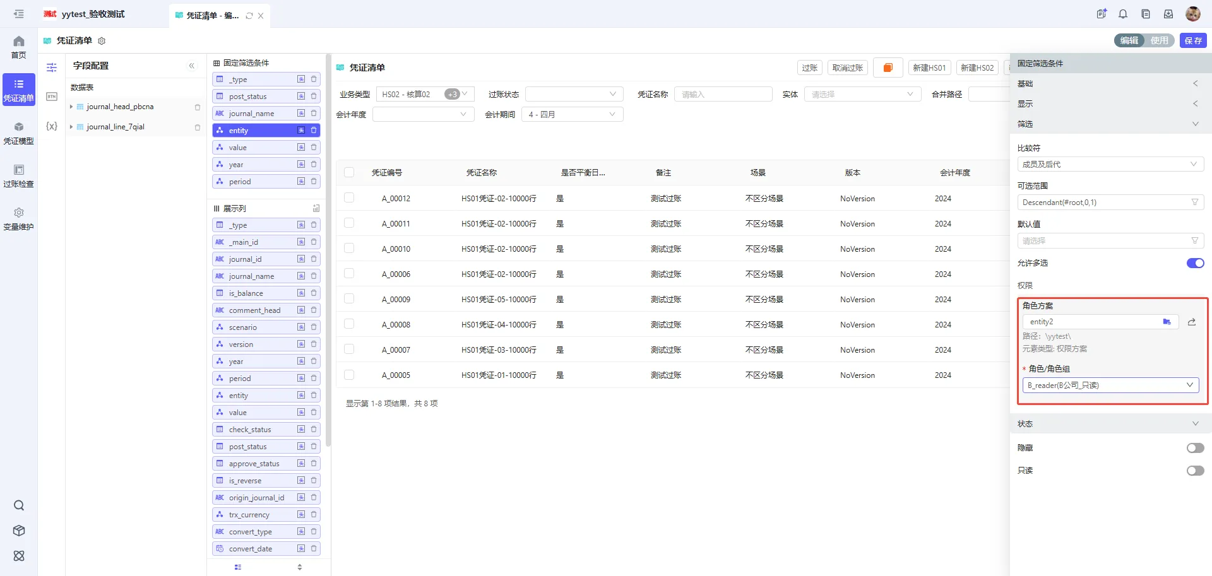Screen dimensions: 1212x576
Task: Open the search icon in left sidebar
Action: (19, 505)
